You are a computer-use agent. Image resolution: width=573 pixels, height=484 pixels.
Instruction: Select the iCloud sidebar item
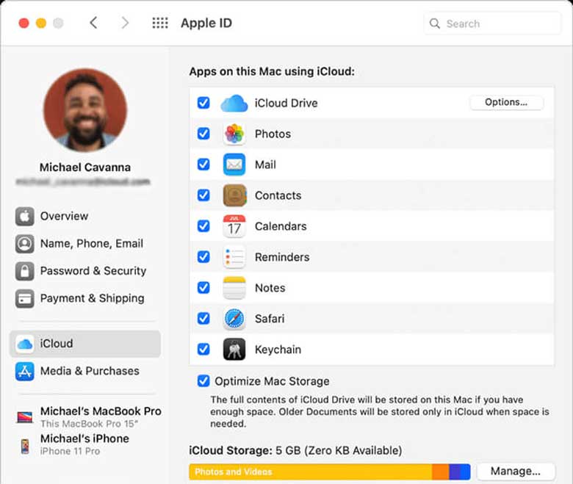click(84, 344)
